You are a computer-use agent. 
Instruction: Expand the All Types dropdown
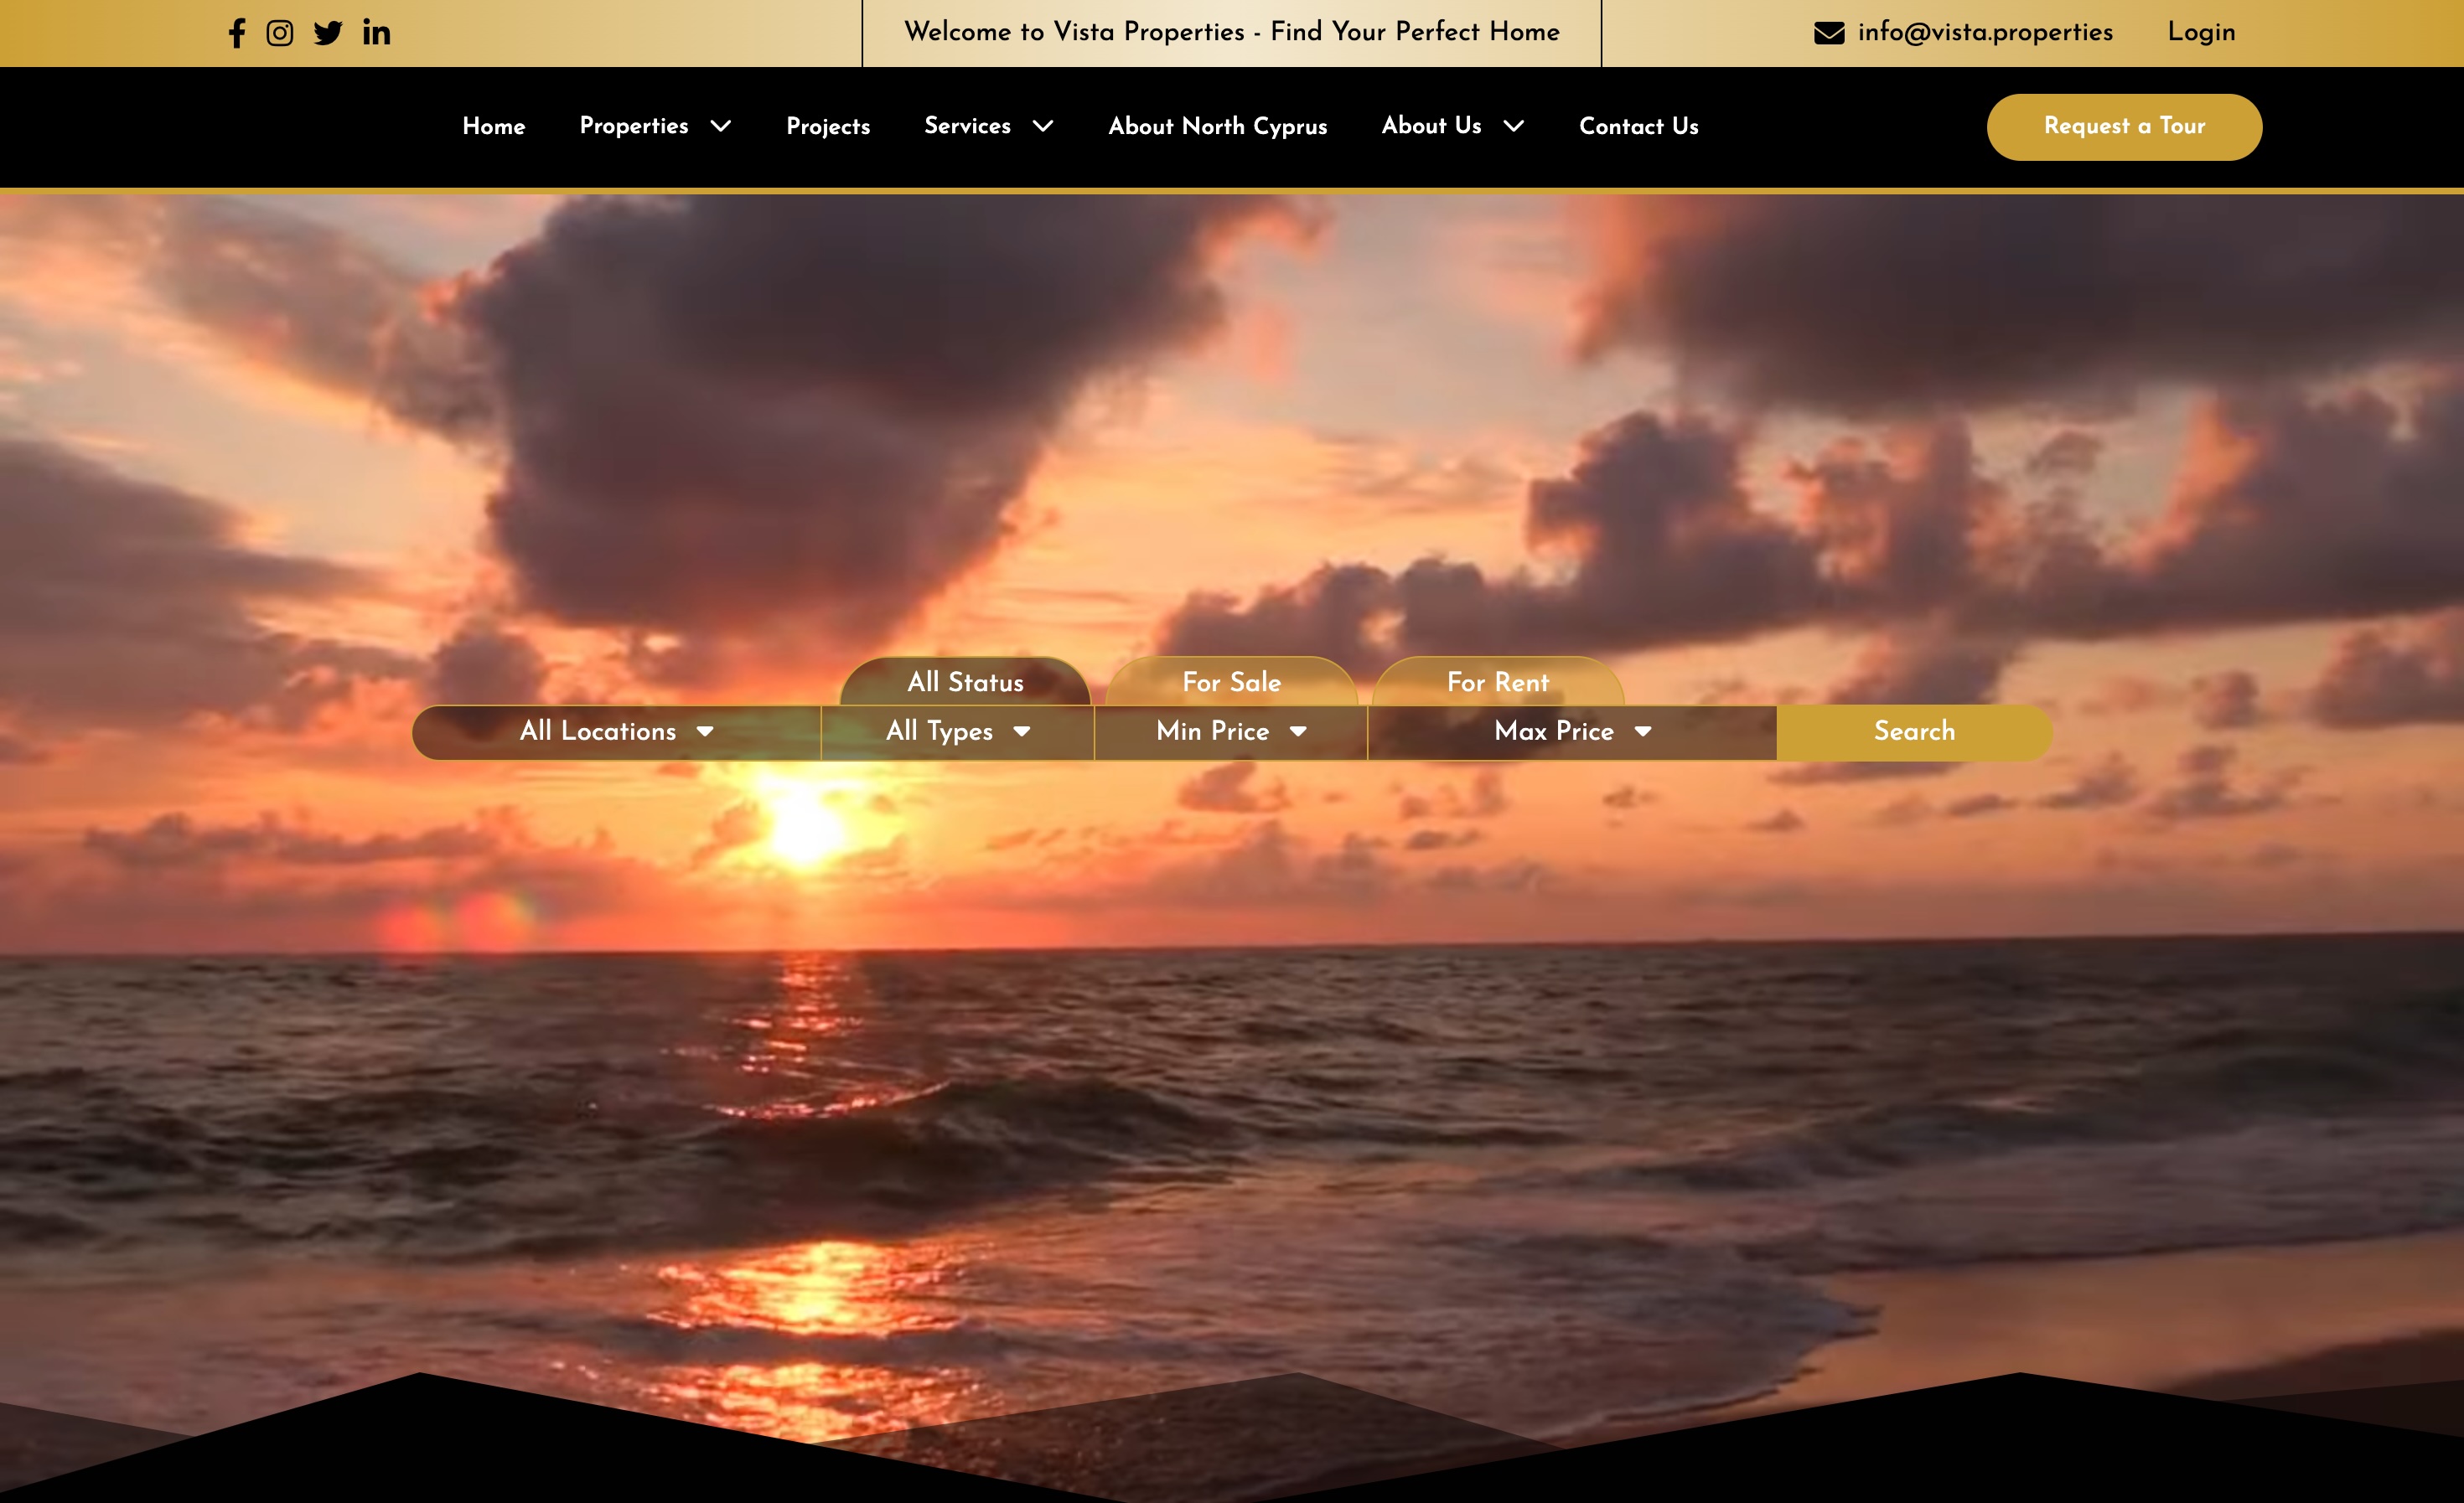click(957, 731)
